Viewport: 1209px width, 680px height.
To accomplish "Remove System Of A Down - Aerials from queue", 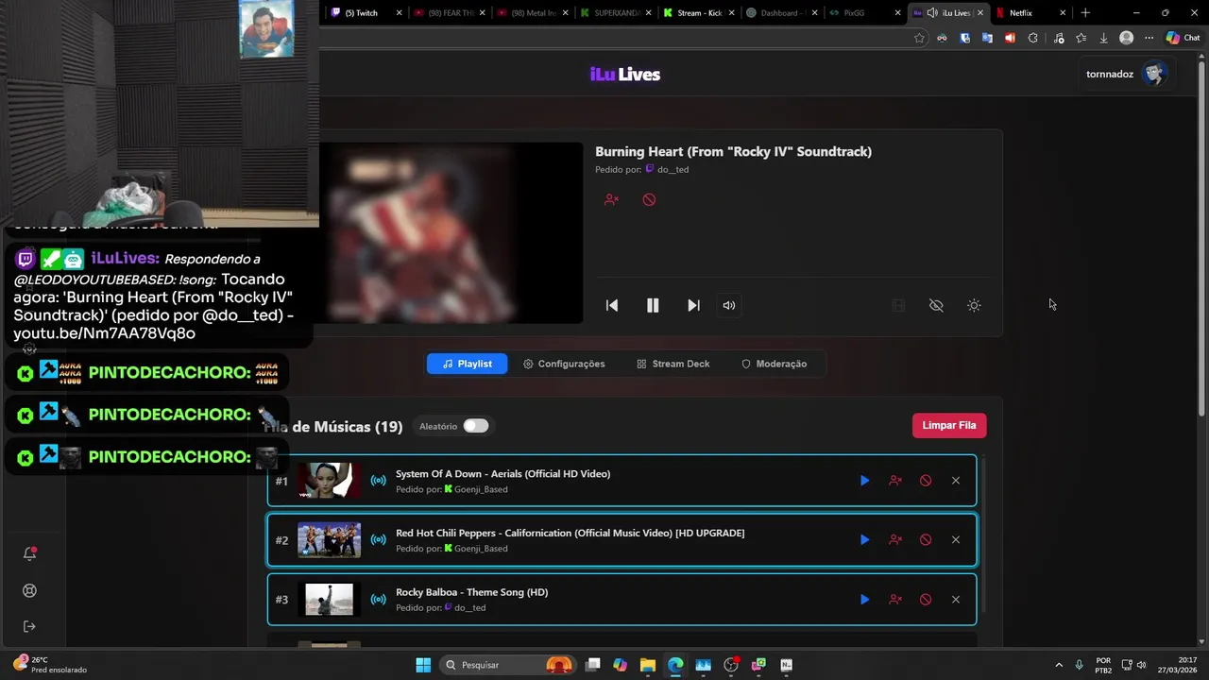I will [x=956, y=481].
